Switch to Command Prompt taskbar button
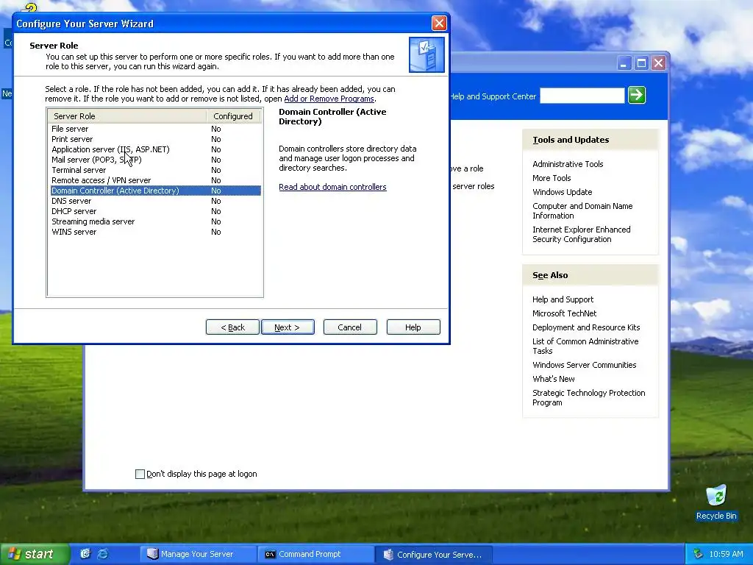The image size is (753, 565). (x=315, y=554)
